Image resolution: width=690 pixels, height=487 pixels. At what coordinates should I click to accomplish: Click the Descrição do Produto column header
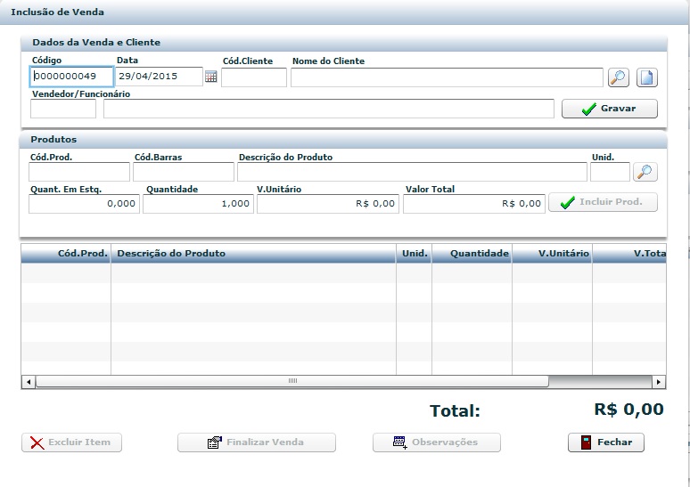pos(253,254)
